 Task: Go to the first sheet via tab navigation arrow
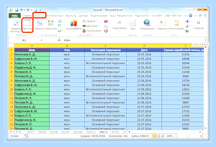tap(10, 132)
